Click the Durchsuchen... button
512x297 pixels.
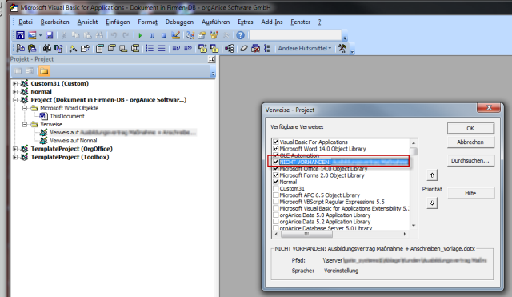click(x=470, y=160)
